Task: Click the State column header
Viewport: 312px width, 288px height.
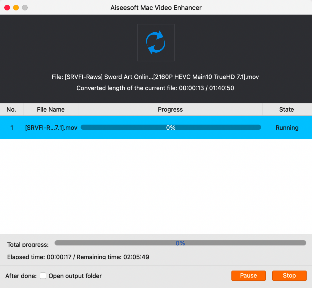Action: click(287, 109)
